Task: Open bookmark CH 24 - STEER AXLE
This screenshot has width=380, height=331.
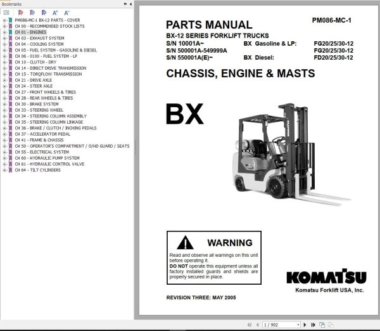Action: [34, 86]
